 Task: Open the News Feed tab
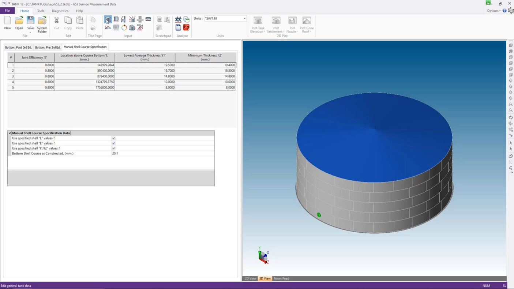281,278
